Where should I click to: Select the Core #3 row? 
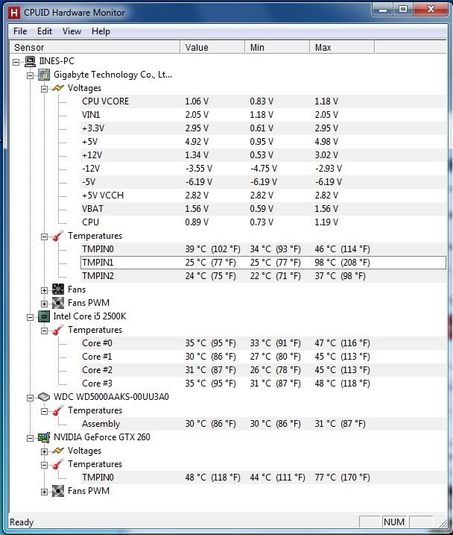(264, 384)
